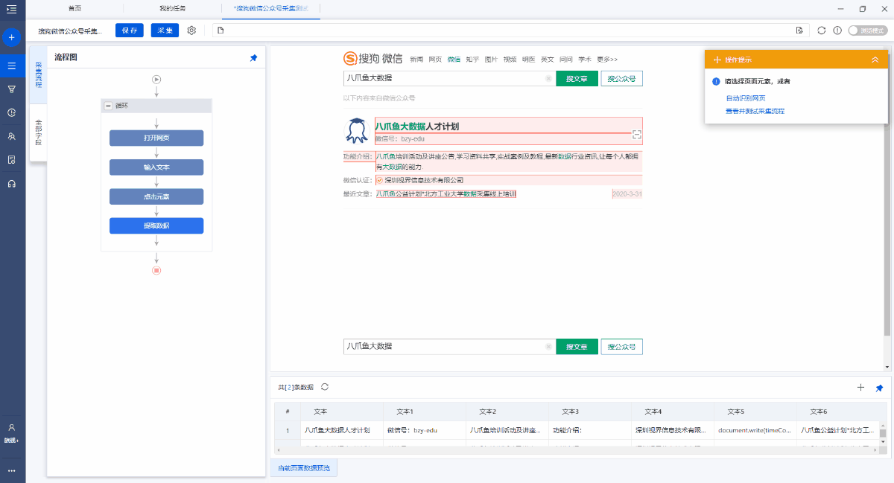This screenshot has width=894, height=483.
Task: Click the 更多>> link in Sogou nav
Action: [607, 60]
